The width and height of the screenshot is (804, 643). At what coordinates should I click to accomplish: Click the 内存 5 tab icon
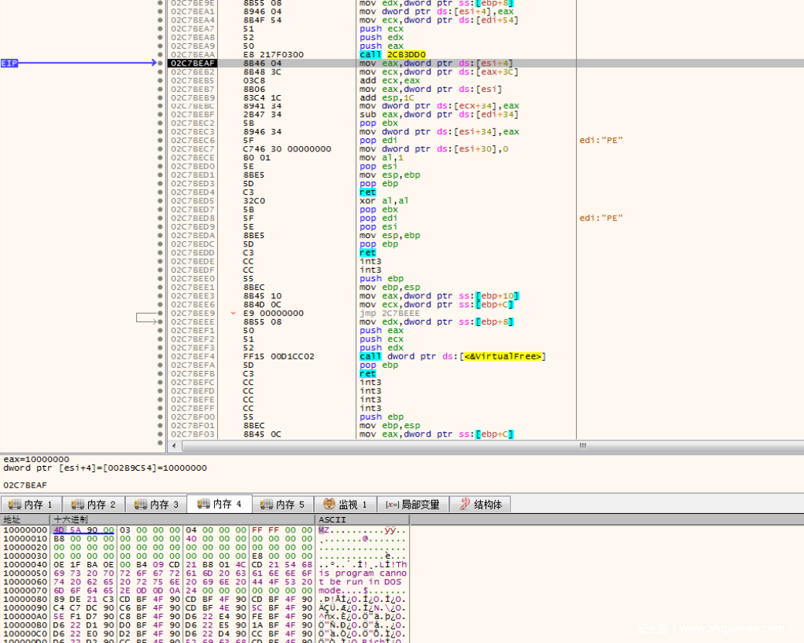click(x=267, y=505)
